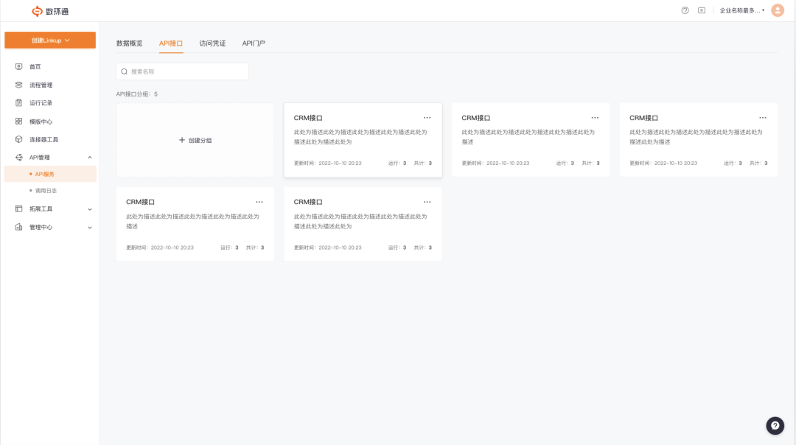This screenshot has height=445, width=796.
Task: Click the 创建分组 button
Action: click(x=195, y=140)
